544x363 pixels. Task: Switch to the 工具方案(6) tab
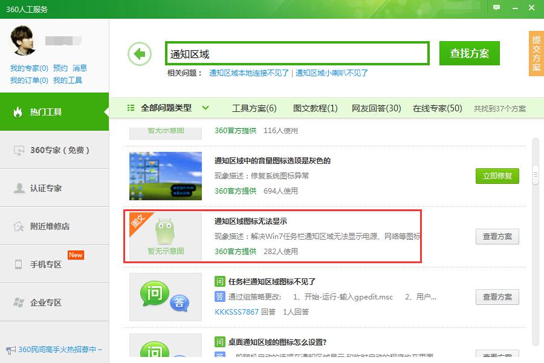(x=254, y=109)
